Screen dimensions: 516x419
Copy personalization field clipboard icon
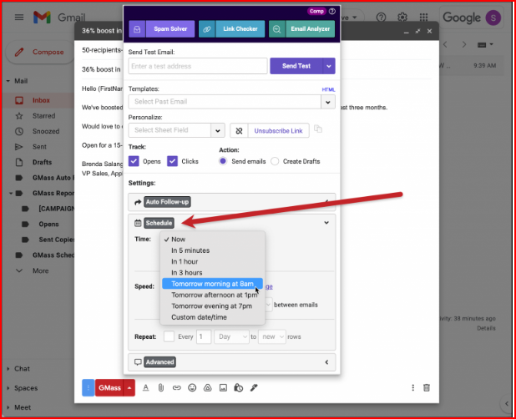click(318, 129)
